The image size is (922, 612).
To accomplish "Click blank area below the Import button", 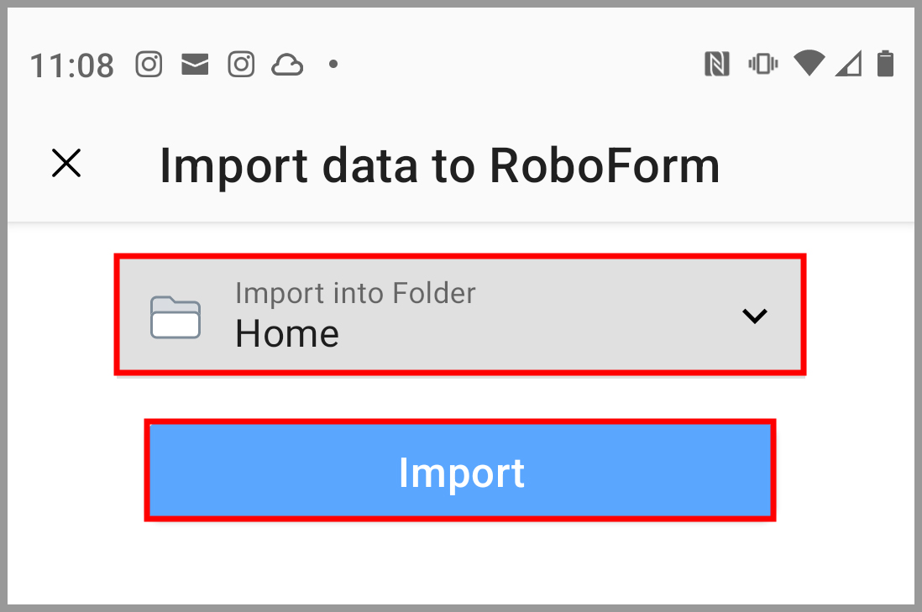I will click(x=460, y=562).
